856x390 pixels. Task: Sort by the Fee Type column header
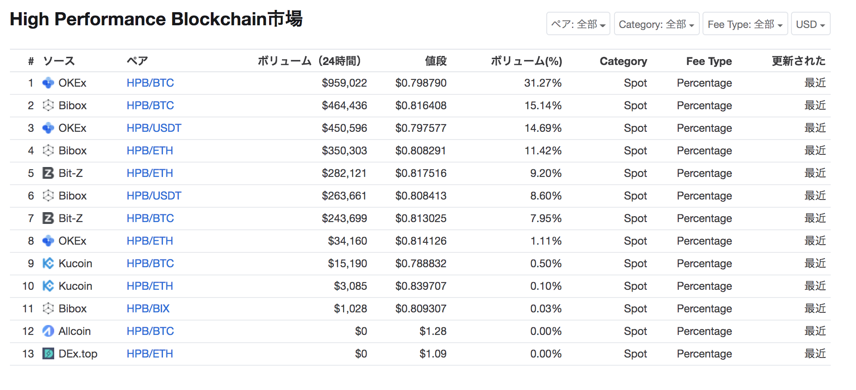[709, 61]
